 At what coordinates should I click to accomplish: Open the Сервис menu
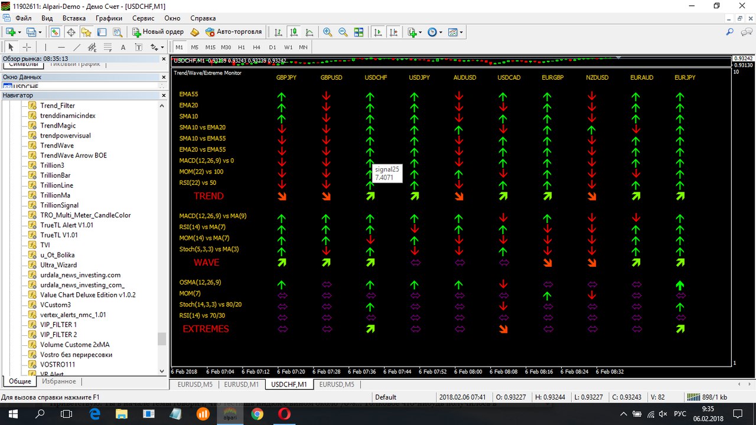click(143, 18)
